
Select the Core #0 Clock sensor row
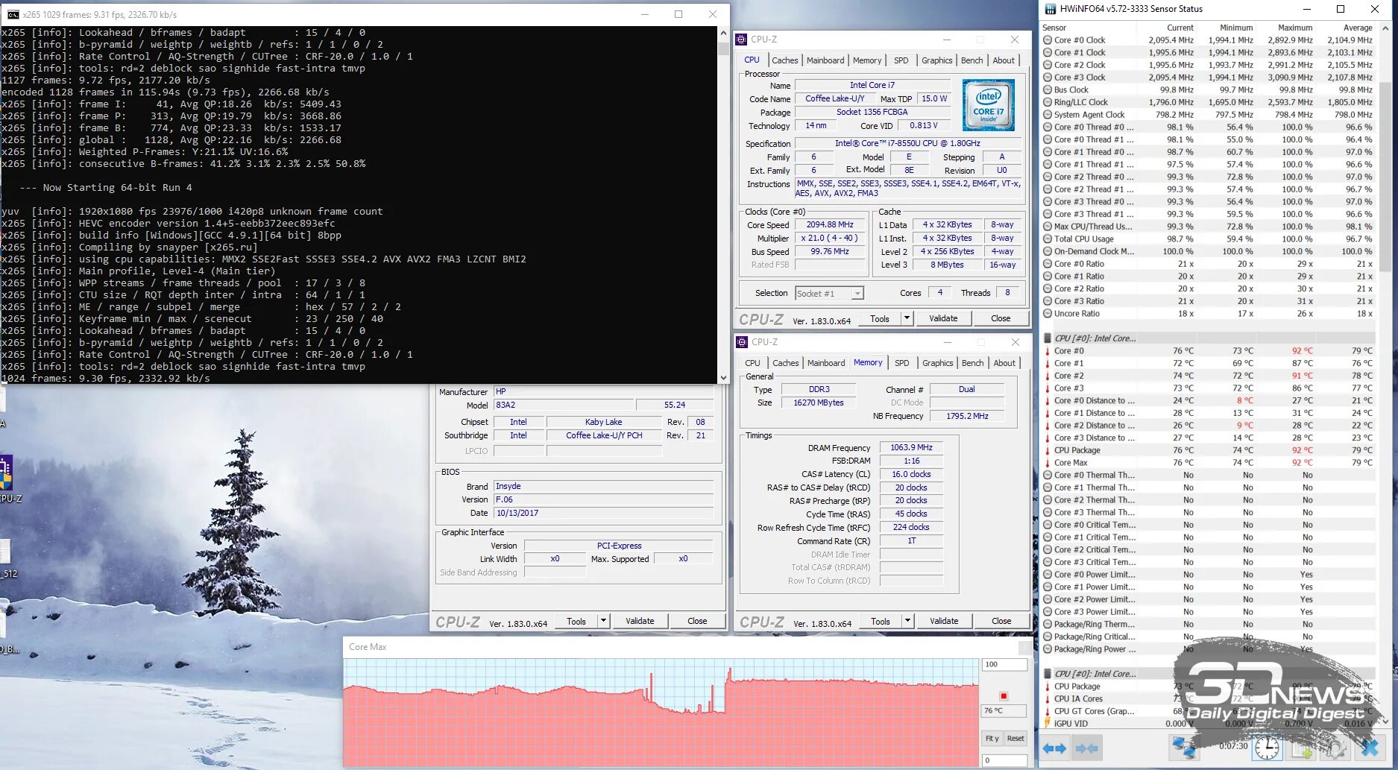[1208, 40]
